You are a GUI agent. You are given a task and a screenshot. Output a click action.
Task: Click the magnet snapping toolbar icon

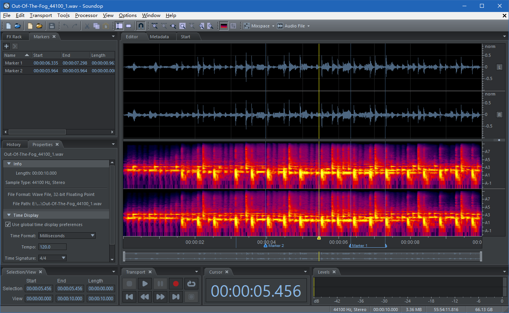click(x=141, y=26)
